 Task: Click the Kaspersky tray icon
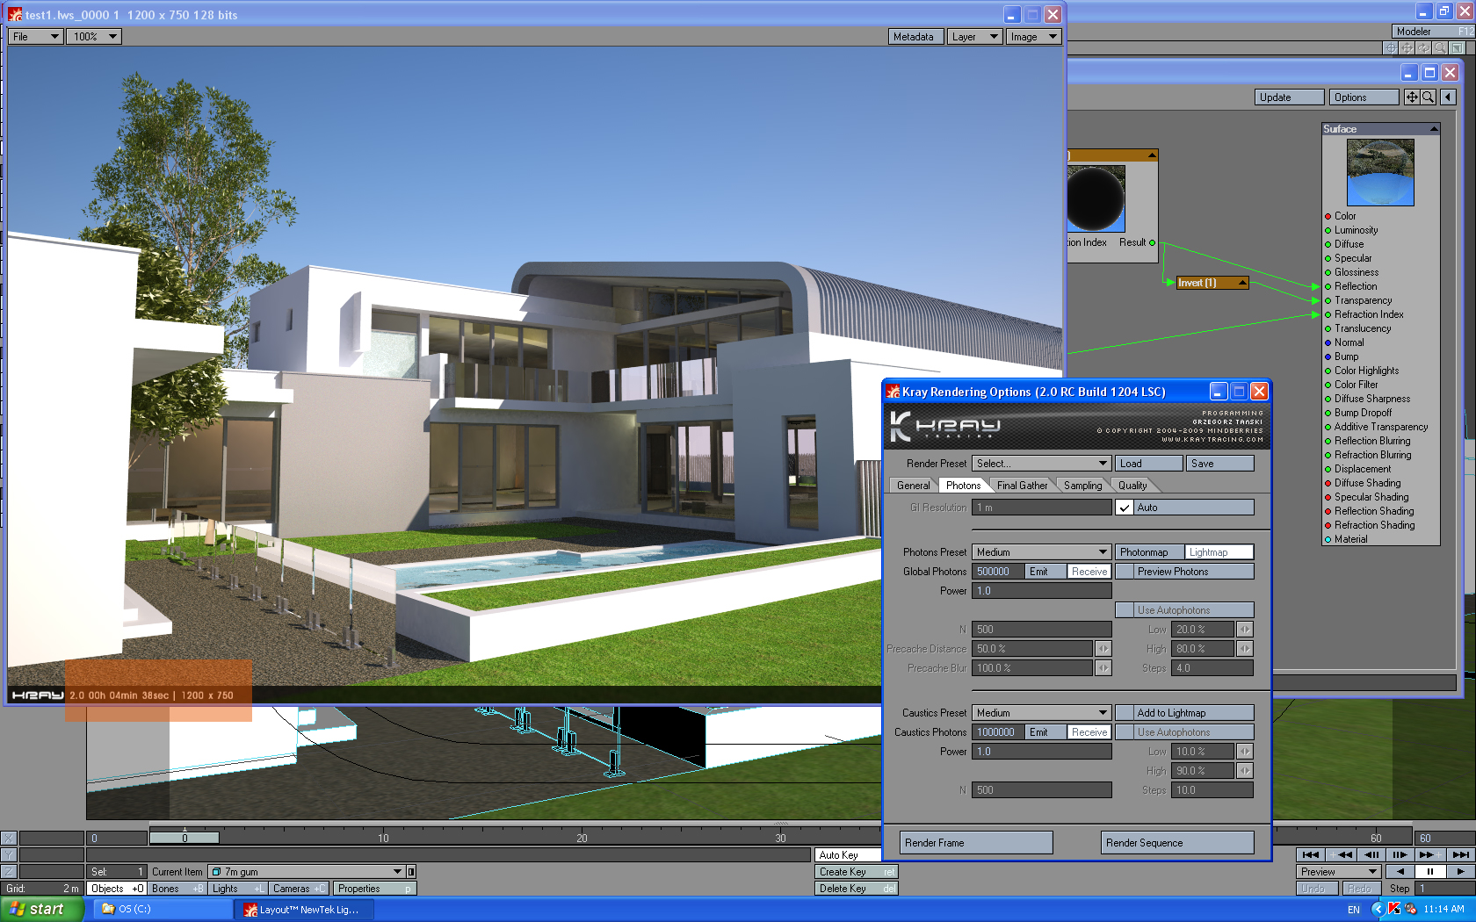1393,909
